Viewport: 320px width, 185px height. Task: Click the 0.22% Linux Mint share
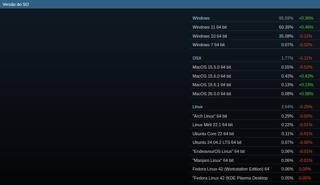coord(287,125)
